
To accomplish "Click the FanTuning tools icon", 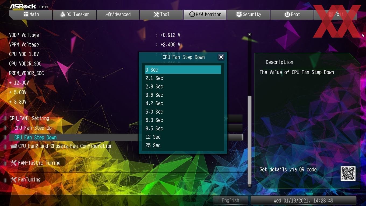I will coord(13,180).
